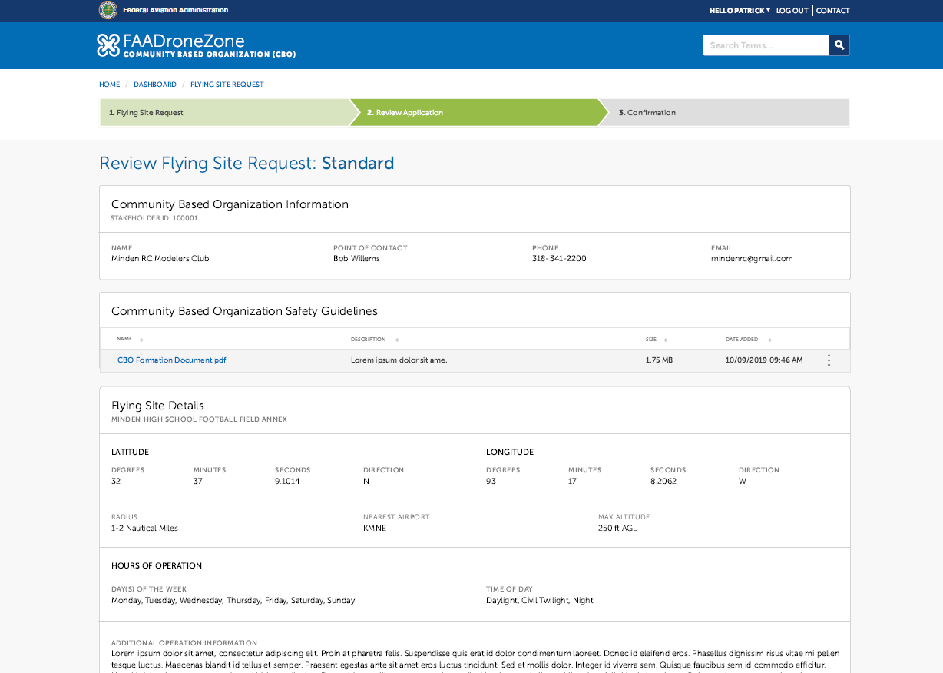This screenshot has height=673, width=943.
Task: Click the Flying Site Request breadcrumb
Action: tap(227, 85)
